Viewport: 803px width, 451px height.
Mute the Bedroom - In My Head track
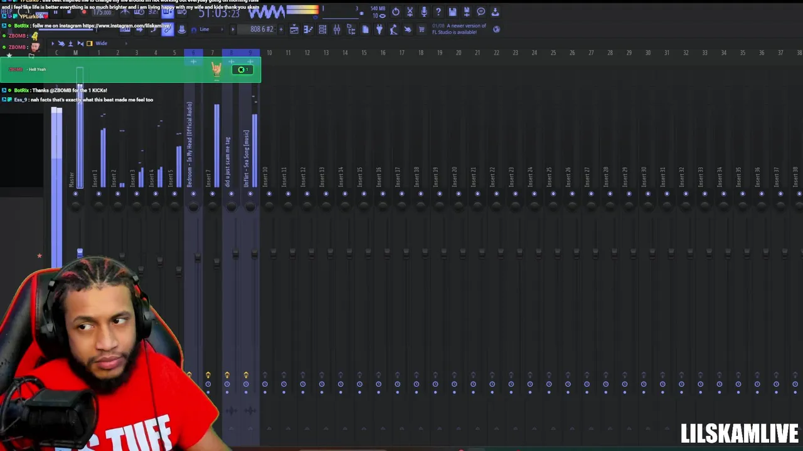click(193, 194)
